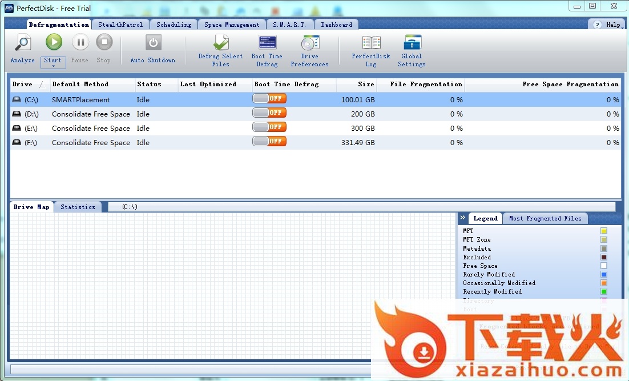Click the 331.49 GB size cell
This screenshot has height=381, width=629.
pyautogui.click(x=358, y=143)
